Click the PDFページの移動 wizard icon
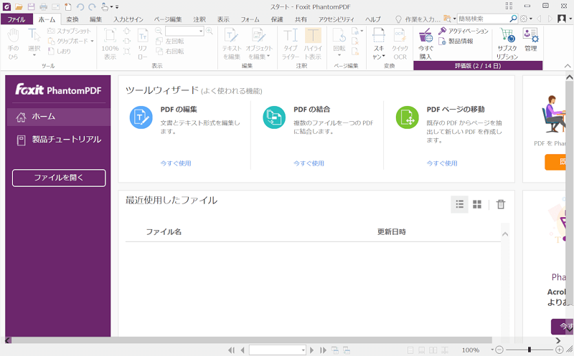 click(407, 117)
